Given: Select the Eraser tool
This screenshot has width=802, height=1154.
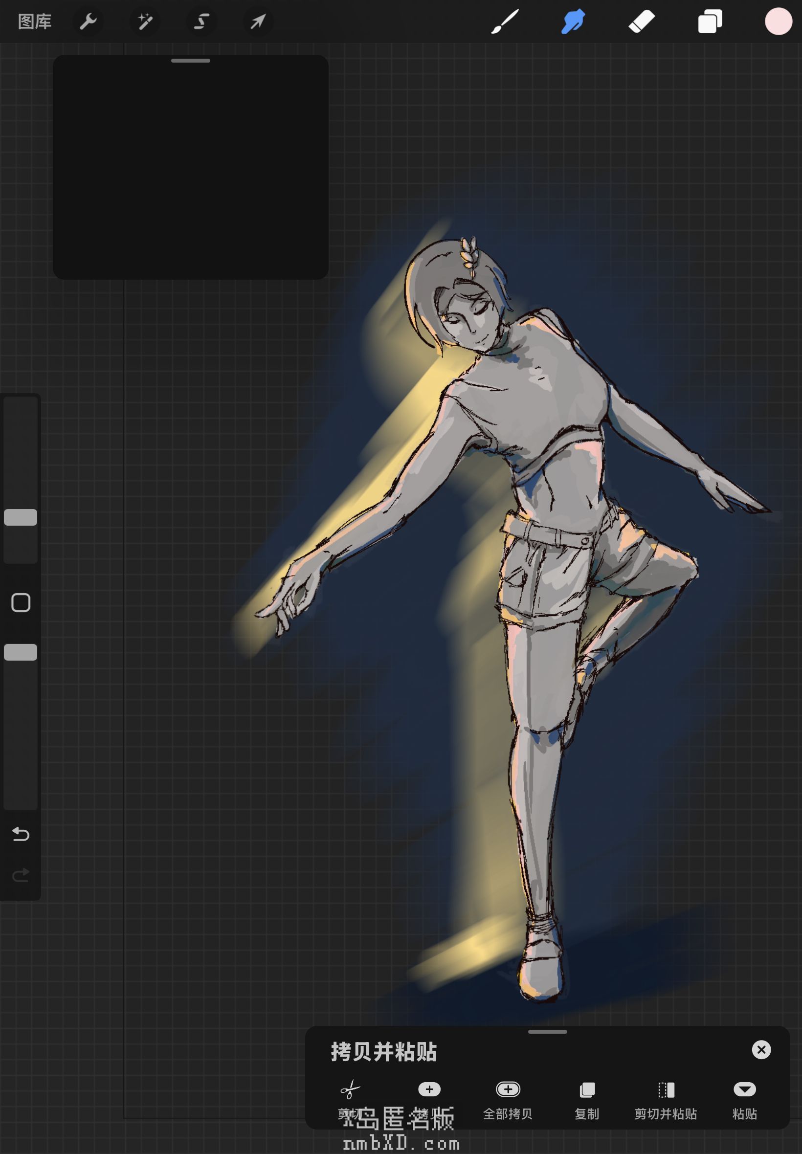Looking at the screenshot, I should pyautogui.click(x=642, y=22).
